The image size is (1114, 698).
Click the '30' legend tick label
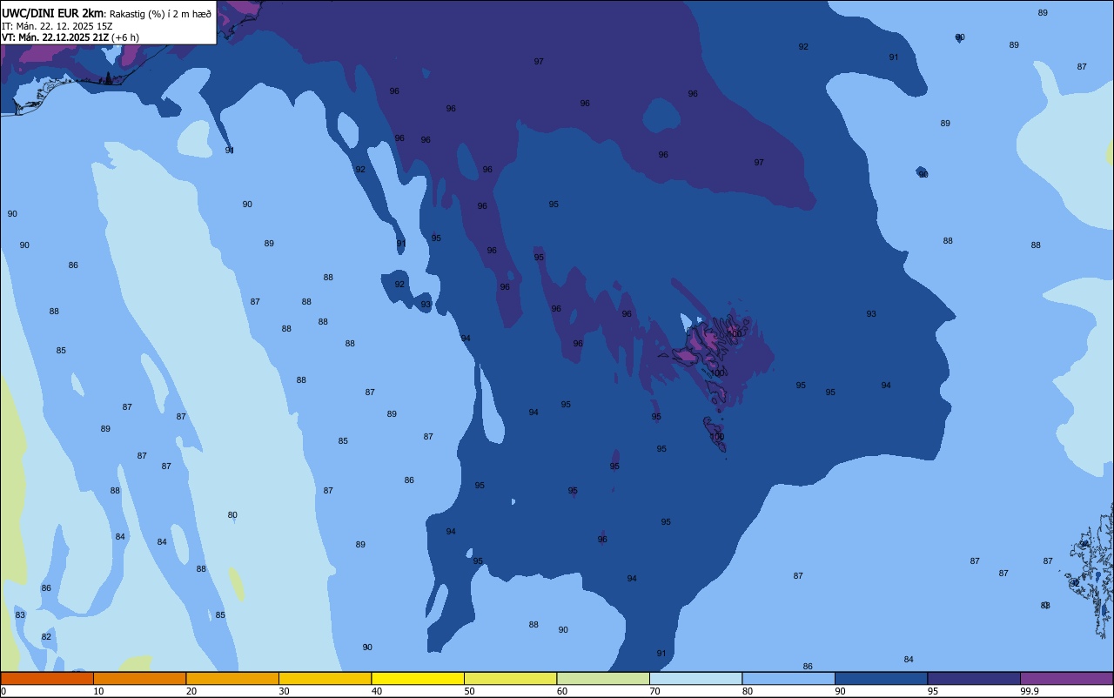coord(284,691)
